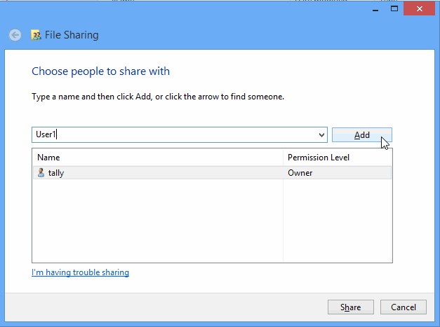
Task: Click the "Type a name" instruction text
Action: (x=158, y=97)
